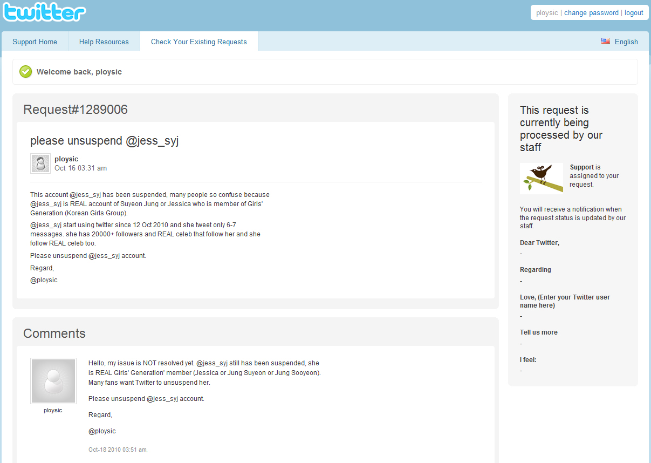The width and height of the screenshot is (651, 463).
Task: Click the Support bird illustration
Action: click(x=542, y=179)
